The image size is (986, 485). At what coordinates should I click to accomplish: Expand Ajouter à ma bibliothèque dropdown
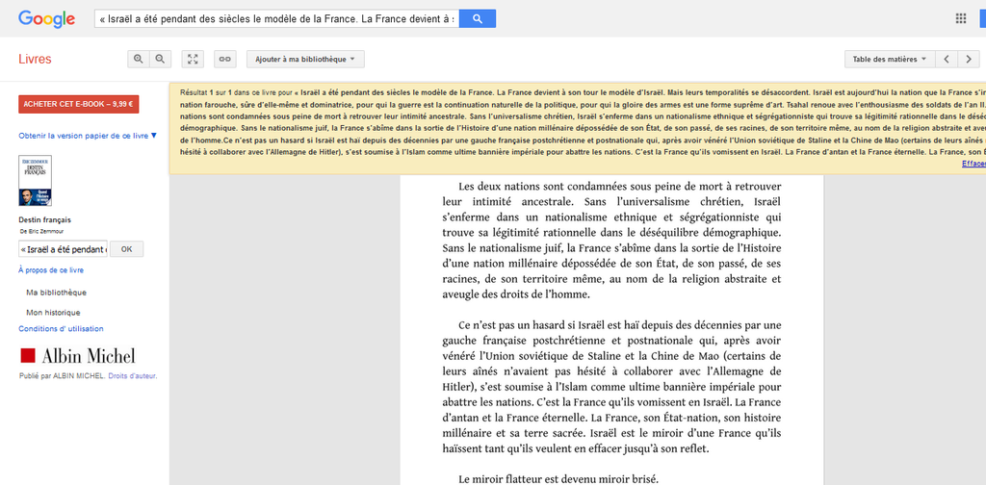coord(305,59)
